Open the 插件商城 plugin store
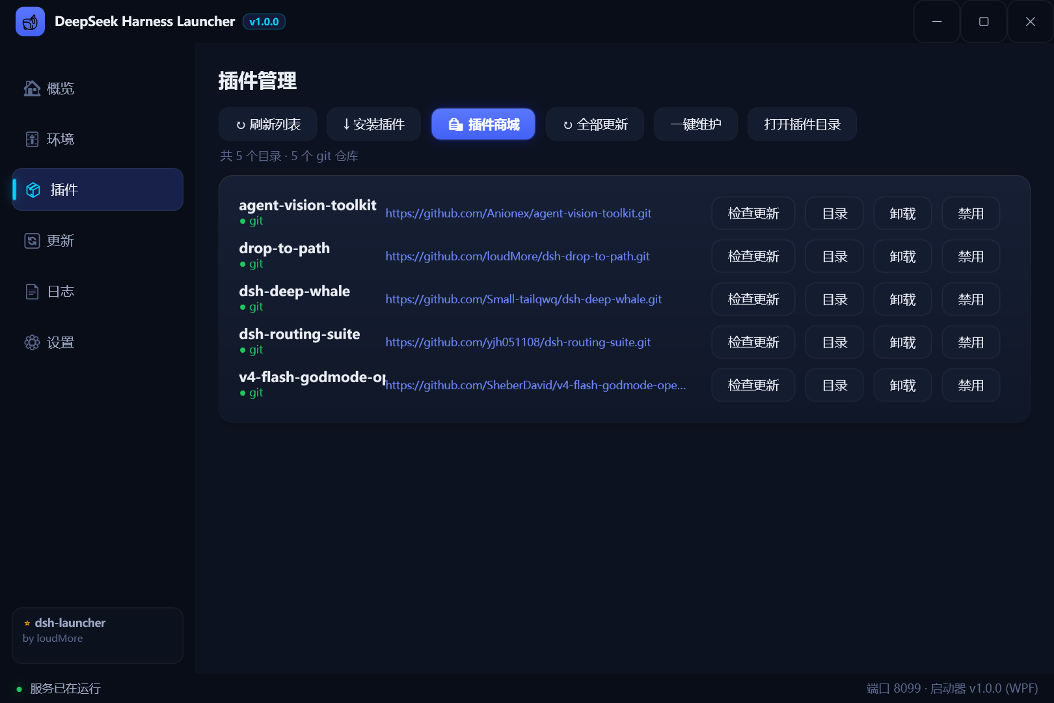Screen dimensions: 1054x703 pyautogui.click(x=483, y=124)
